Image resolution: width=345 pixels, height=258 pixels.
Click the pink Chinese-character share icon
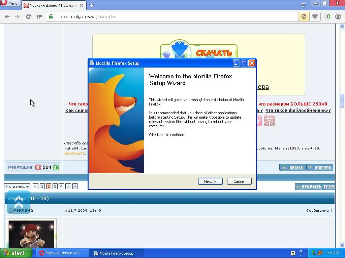pyautogui.click(x=269, y=121)
